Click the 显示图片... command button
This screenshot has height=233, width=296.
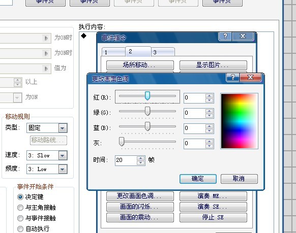pyautogui.click(x=213, y=65)
